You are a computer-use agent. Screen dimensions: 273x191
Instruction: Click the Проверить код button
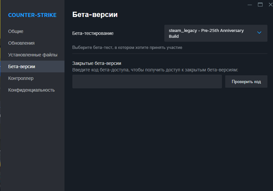tap(246, 81)
